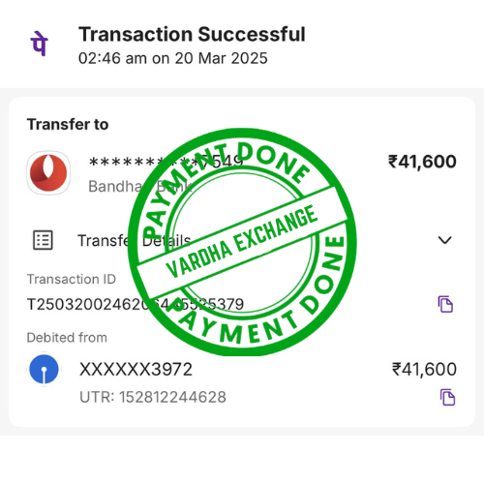Click the masked recipient account number
The width and height of the screenshot is (484, 484).
(x=166, y=162)
